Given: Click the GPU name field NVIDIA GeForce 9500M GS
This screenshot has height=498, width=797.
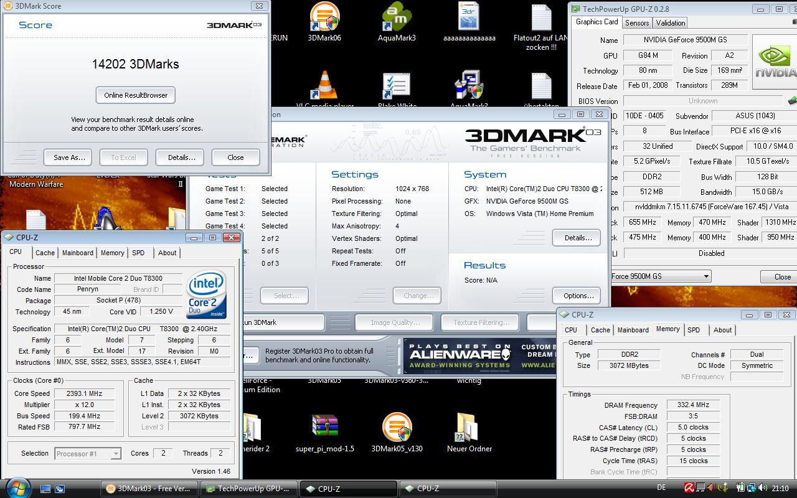Looking at the screenshot, I should (684, 40).
